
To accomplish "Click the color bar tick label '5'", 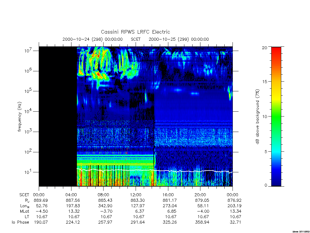I will pyautogui.click(x=266, y=152).
